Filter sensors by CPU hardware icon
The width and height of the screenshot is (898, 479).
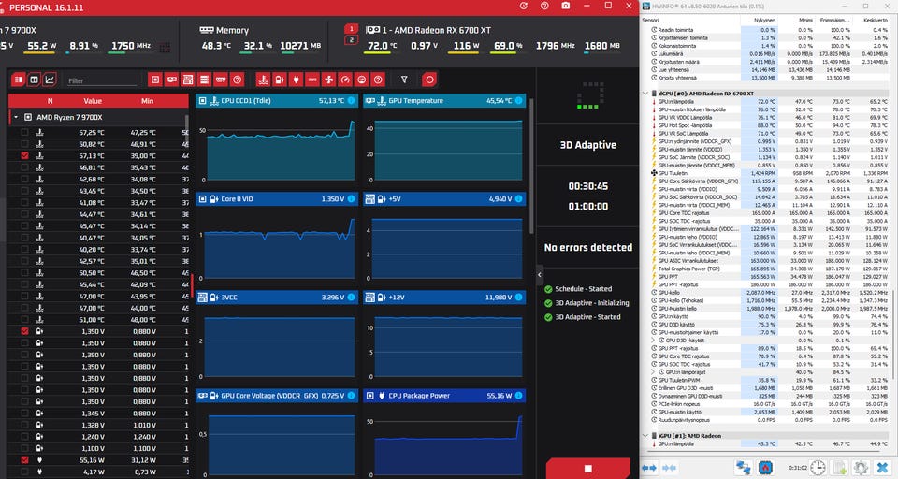(154, 80)
